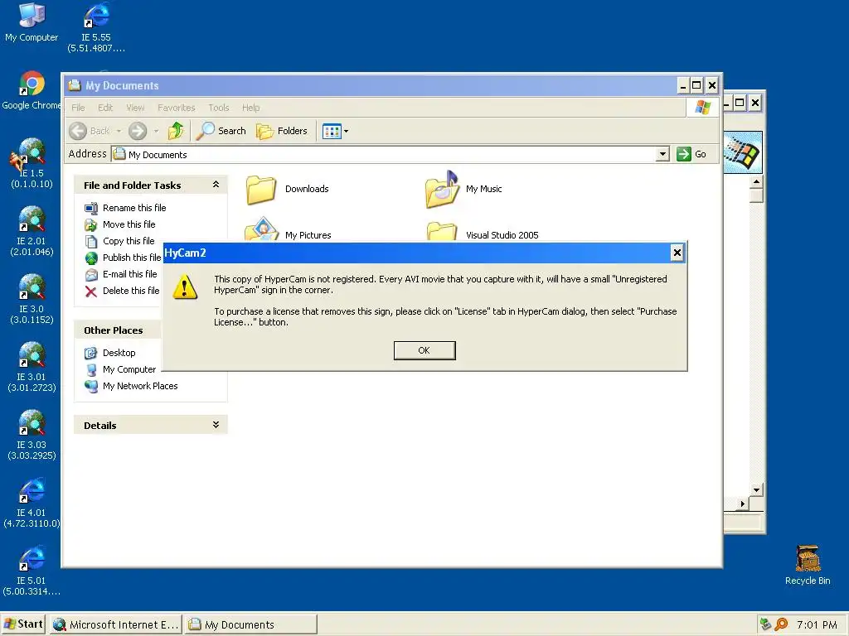
Task: Click the Go button next to Address
Action: 691,154
